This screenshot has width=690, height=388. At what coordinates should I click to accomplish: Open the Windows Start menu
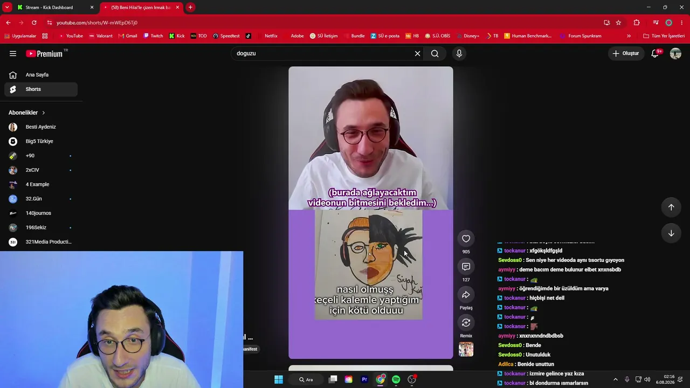click(x=279, y=379)
